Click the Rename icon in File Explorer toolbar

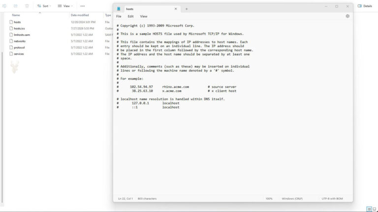(x=4, y=6)
